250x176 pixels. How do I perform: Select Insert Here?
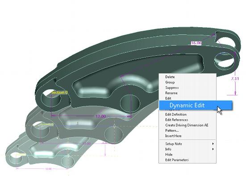173,136
